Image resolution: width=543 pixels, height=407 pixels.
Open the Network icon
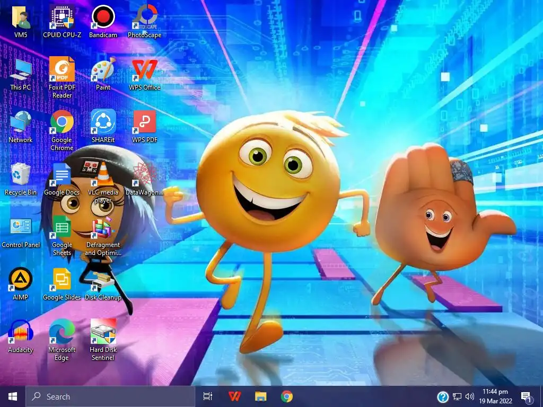[x=21, y=127]
